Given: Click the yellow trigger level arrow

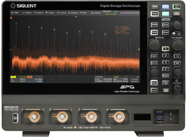Looking at the screenshot, I should [139, 50].
